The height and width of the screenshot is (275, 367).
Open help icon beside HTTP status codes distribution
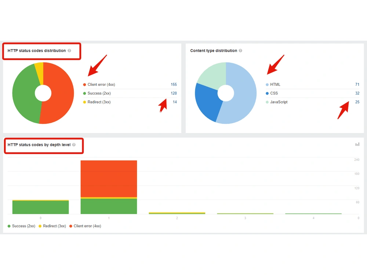click(69, 51)
